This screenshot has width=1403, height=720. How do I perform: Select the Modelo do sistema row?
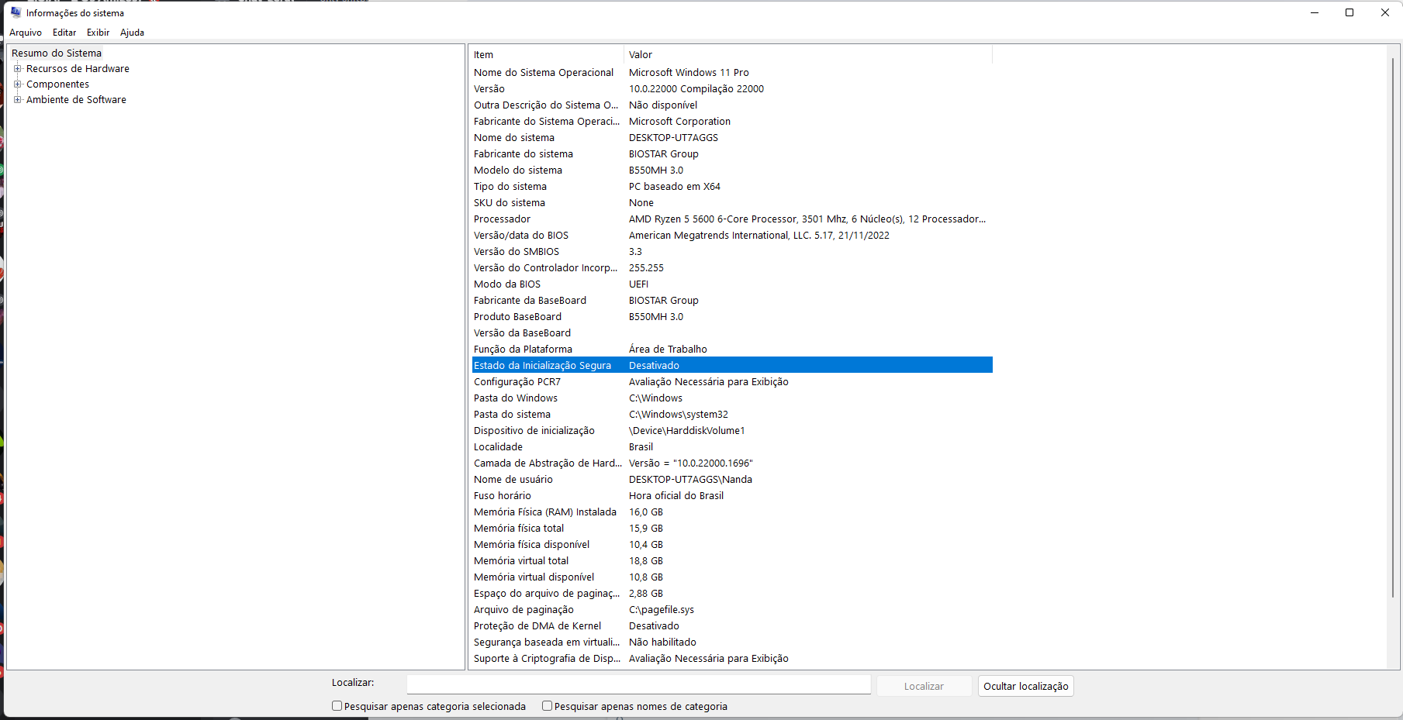coord(732,171)
